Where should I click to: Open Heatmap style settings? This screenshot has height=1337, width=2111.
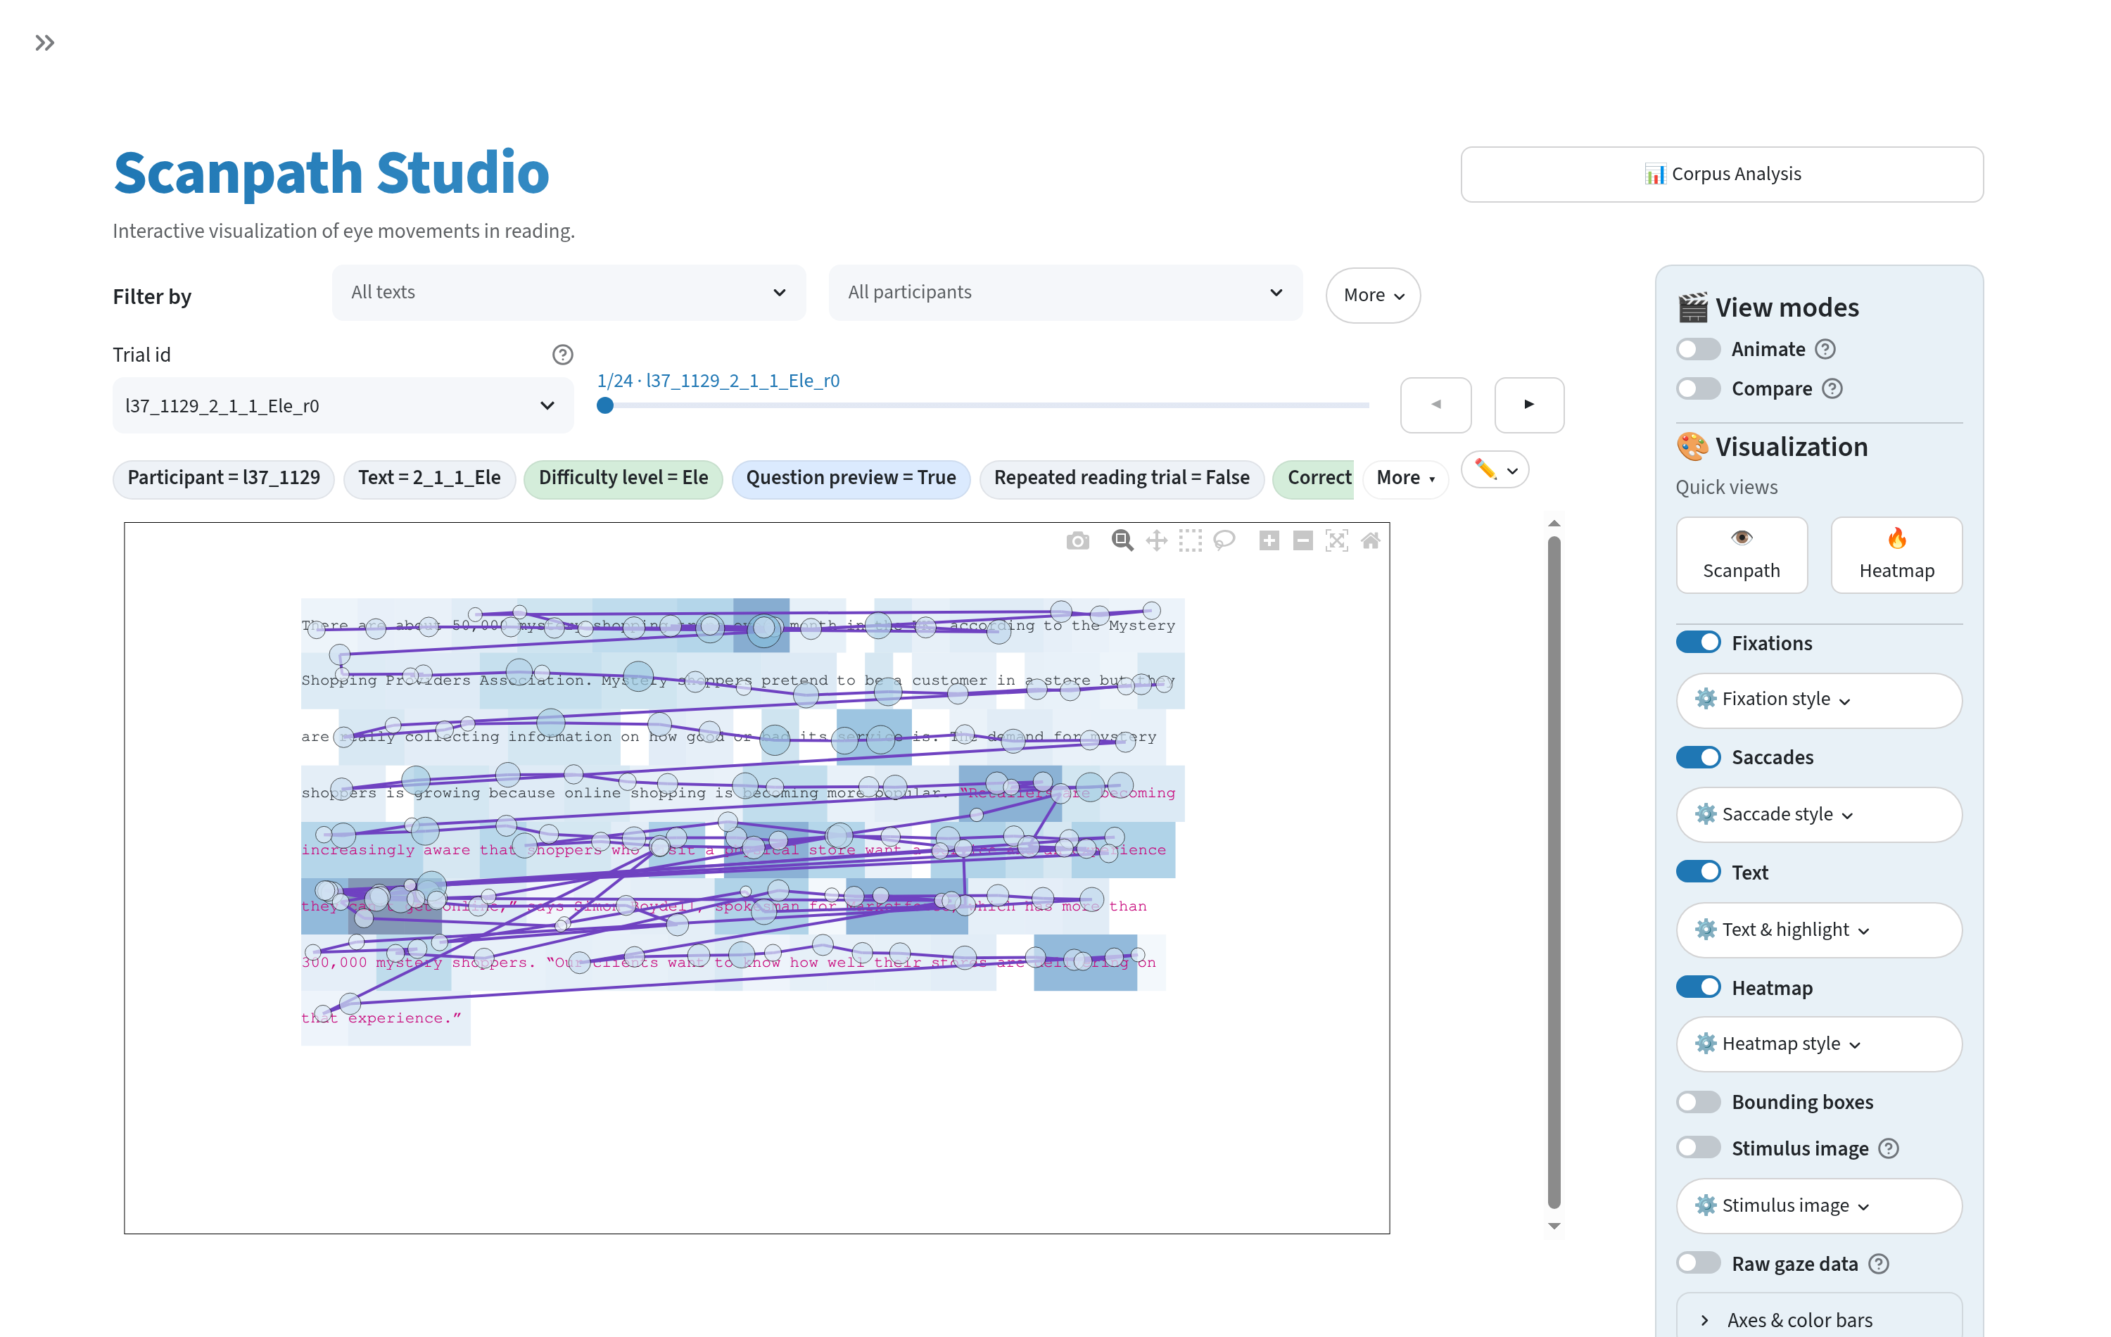tap(1818, 1044)
